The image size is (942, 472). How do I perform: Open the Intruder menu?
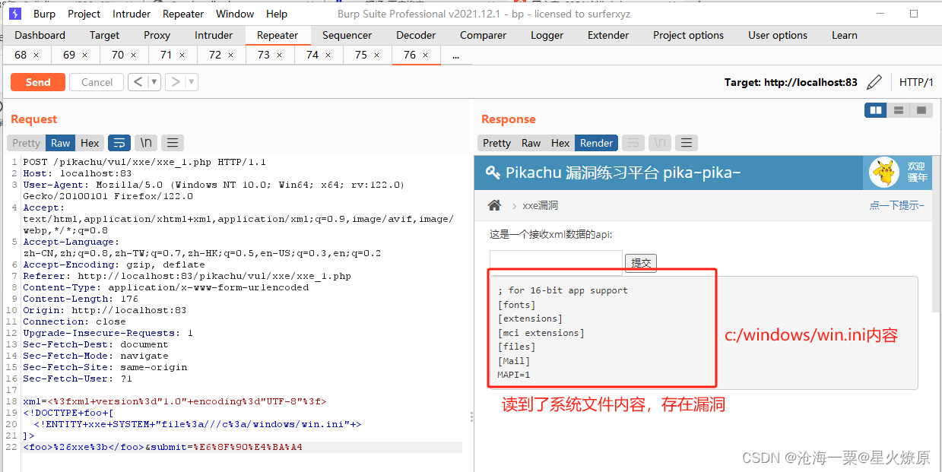coord(132,14)
